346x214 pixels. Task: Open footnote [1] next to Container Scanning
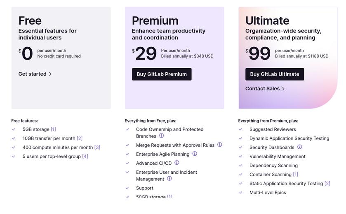click(295, 175)
